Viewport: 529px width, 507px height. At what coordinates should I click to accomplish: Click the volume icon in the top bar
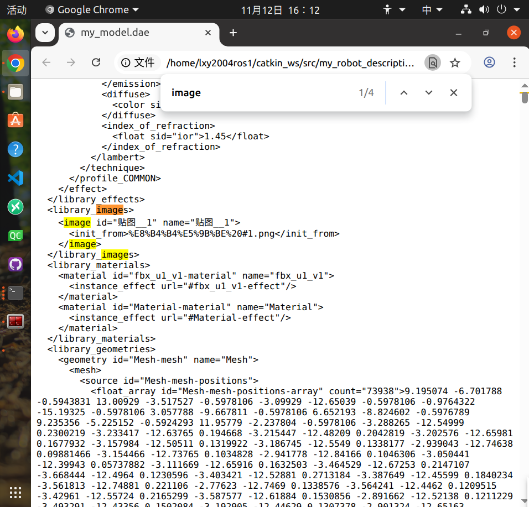click(x=484, y=9)
